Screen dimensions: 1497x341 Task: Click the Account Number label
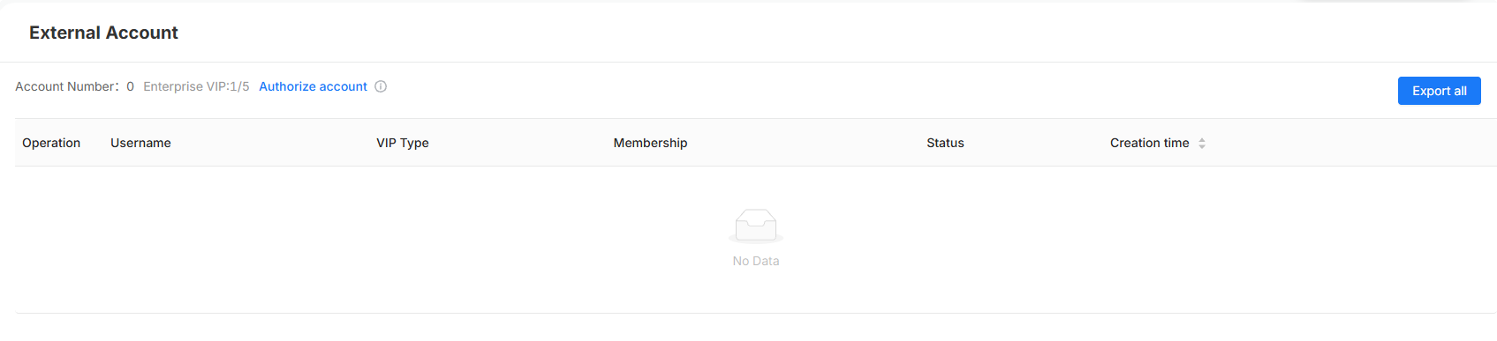coord(66,86)
